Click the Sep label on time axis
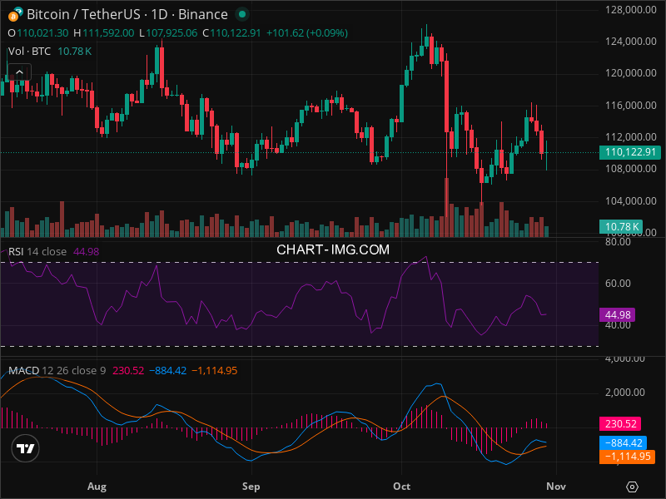Image resolution: width=666 pixels, height=499 pixels. click(x=251, y=485)
